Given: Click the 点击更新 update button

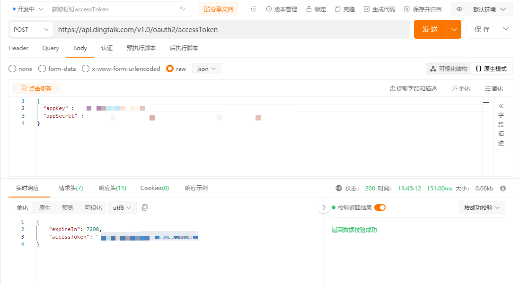Looking at the screenshot, I should point(36,88).
